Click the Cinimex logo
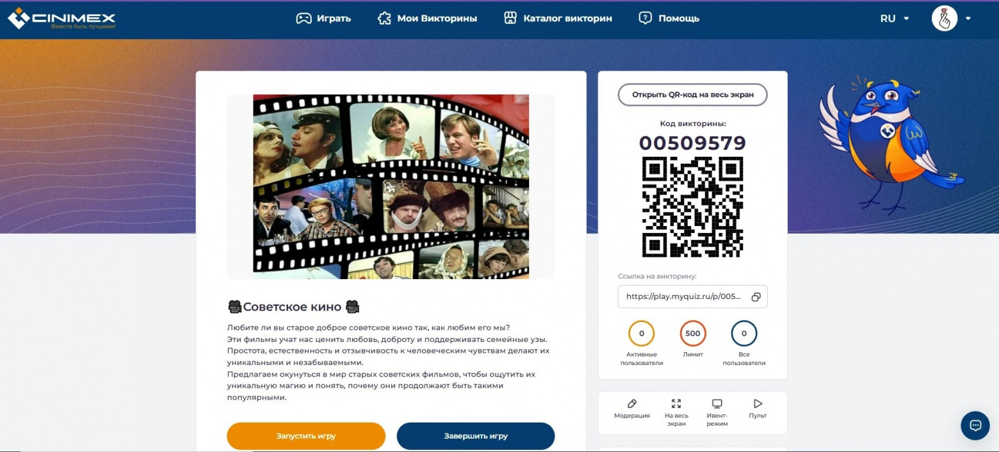This screenshot has height=452, width=999. [x=61, y=19]
